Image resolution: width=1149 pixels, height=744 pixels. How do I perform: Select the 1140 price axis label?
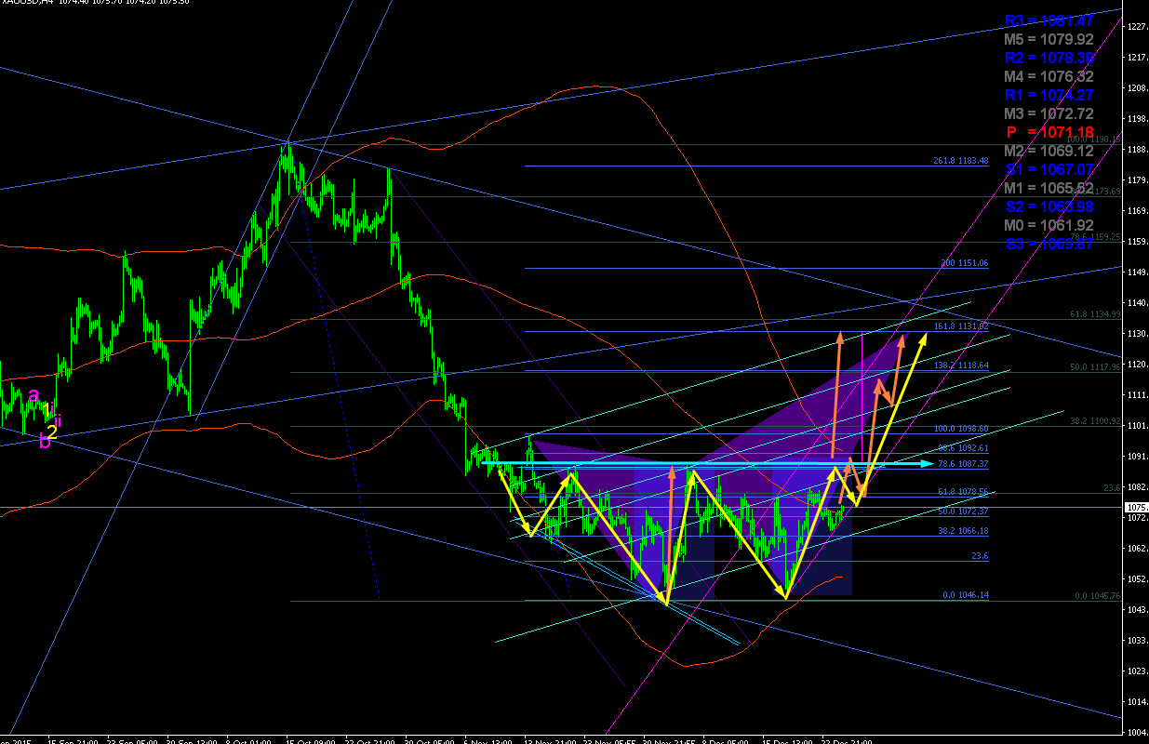click(1136, 302)
